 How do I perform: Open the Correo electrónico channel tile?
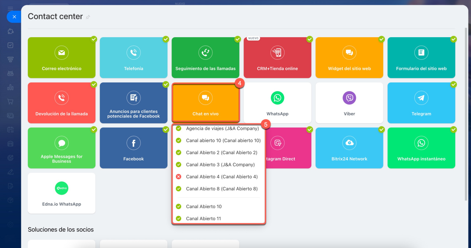[x=61, y=57]
